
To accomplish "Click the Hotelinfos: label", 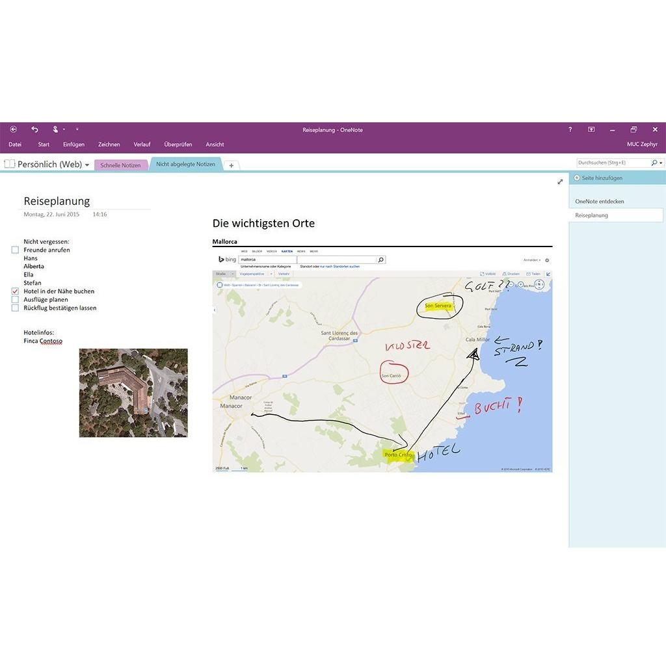I will (x=38, y=332).
